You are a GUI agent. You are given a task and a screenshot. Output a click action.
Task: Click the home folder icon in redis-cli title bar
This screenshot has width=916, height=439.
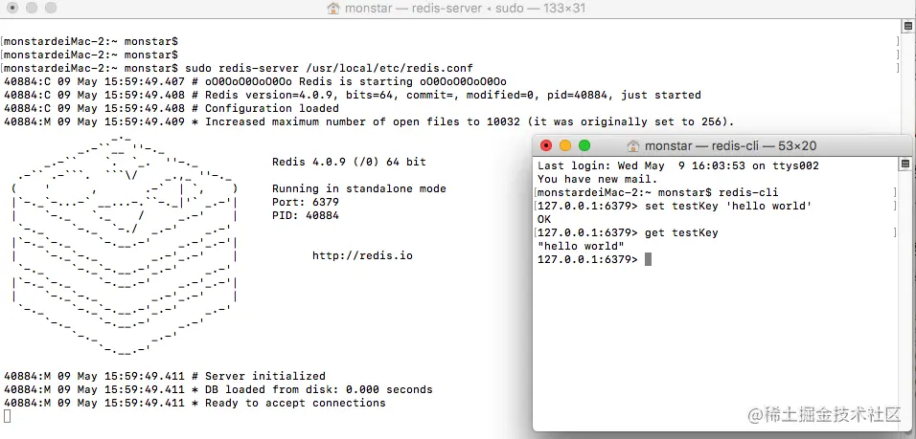tap(632, 145)
